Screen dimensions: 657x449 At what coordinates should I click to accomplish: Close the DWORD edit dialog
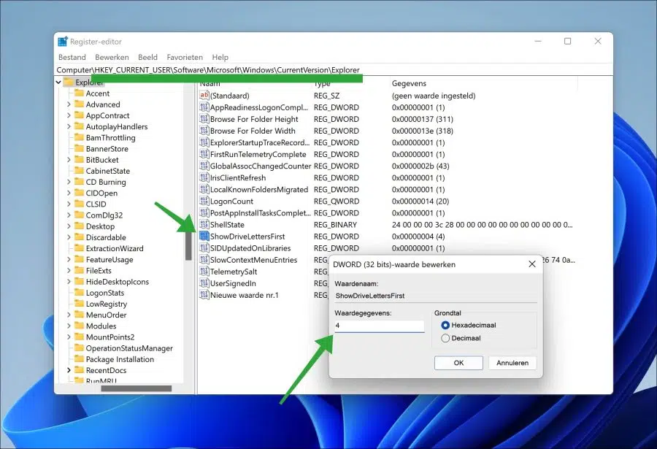(x=532, y=264)
